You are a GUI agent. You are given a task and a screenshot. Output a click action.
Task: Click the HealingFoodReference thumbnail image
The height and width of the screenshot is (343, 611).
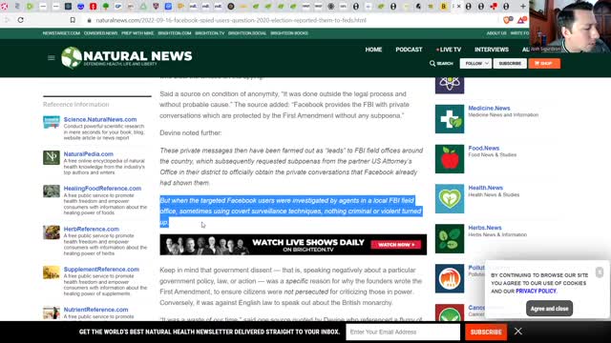(52, 192)
